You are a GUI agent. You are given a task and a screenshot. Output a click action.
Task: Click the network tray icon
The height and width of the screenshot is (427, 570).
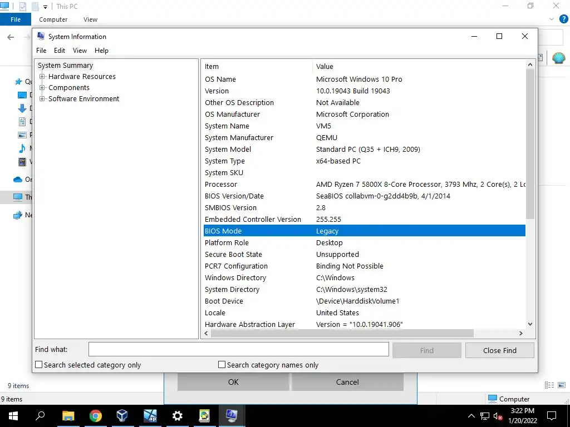485,416
